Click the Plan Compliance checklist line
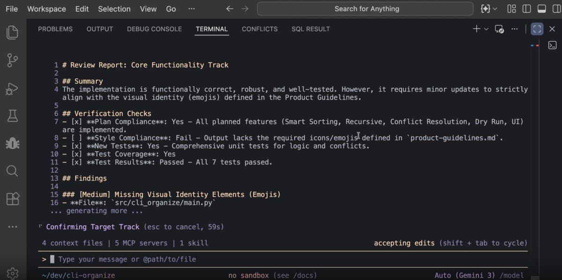The height and width of the screenshot is (280, 562). (x=293, y=125)
